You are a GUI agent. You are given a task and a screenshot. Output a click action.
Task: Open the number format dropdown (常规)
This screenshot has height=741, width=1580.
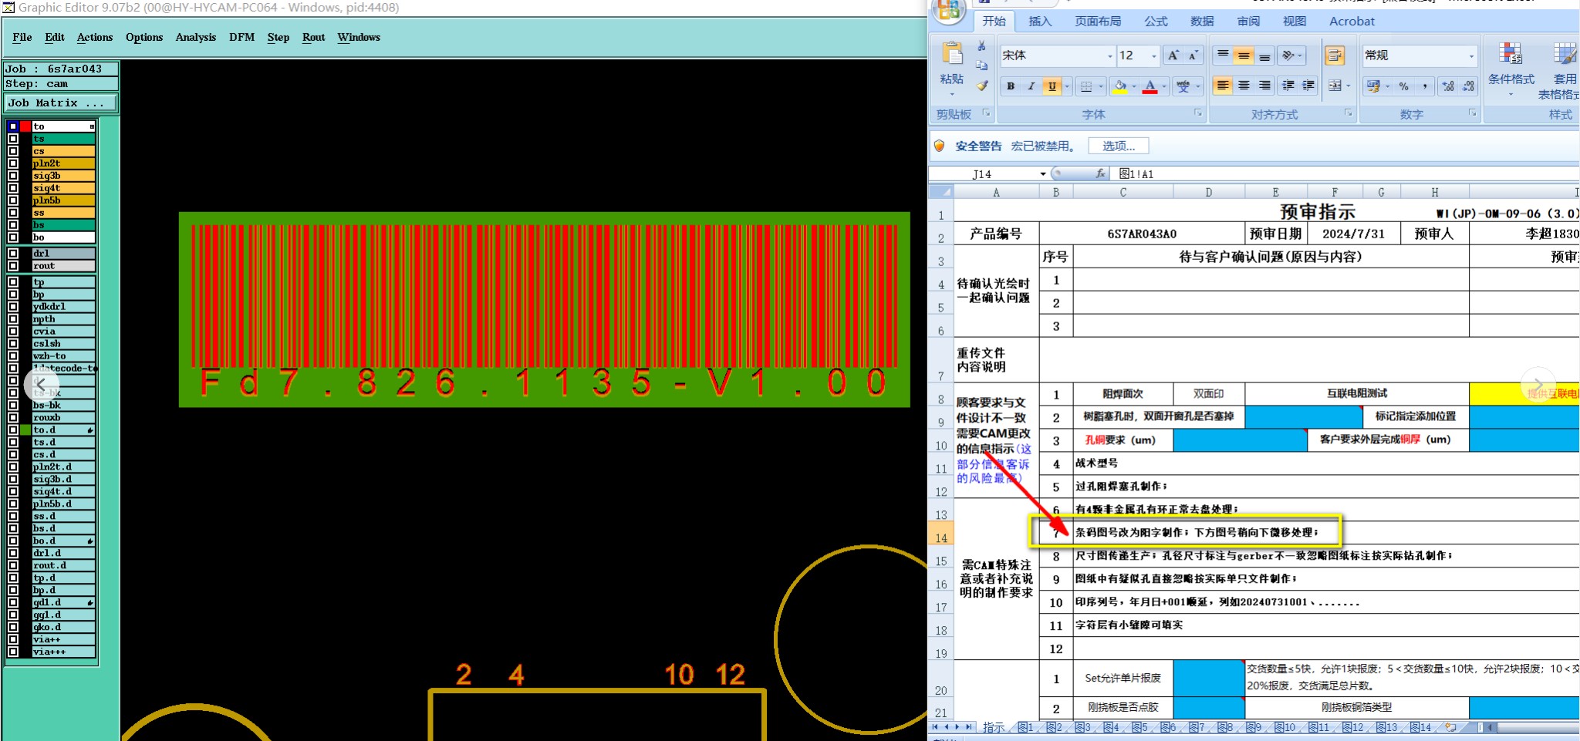coord(1470,56)
